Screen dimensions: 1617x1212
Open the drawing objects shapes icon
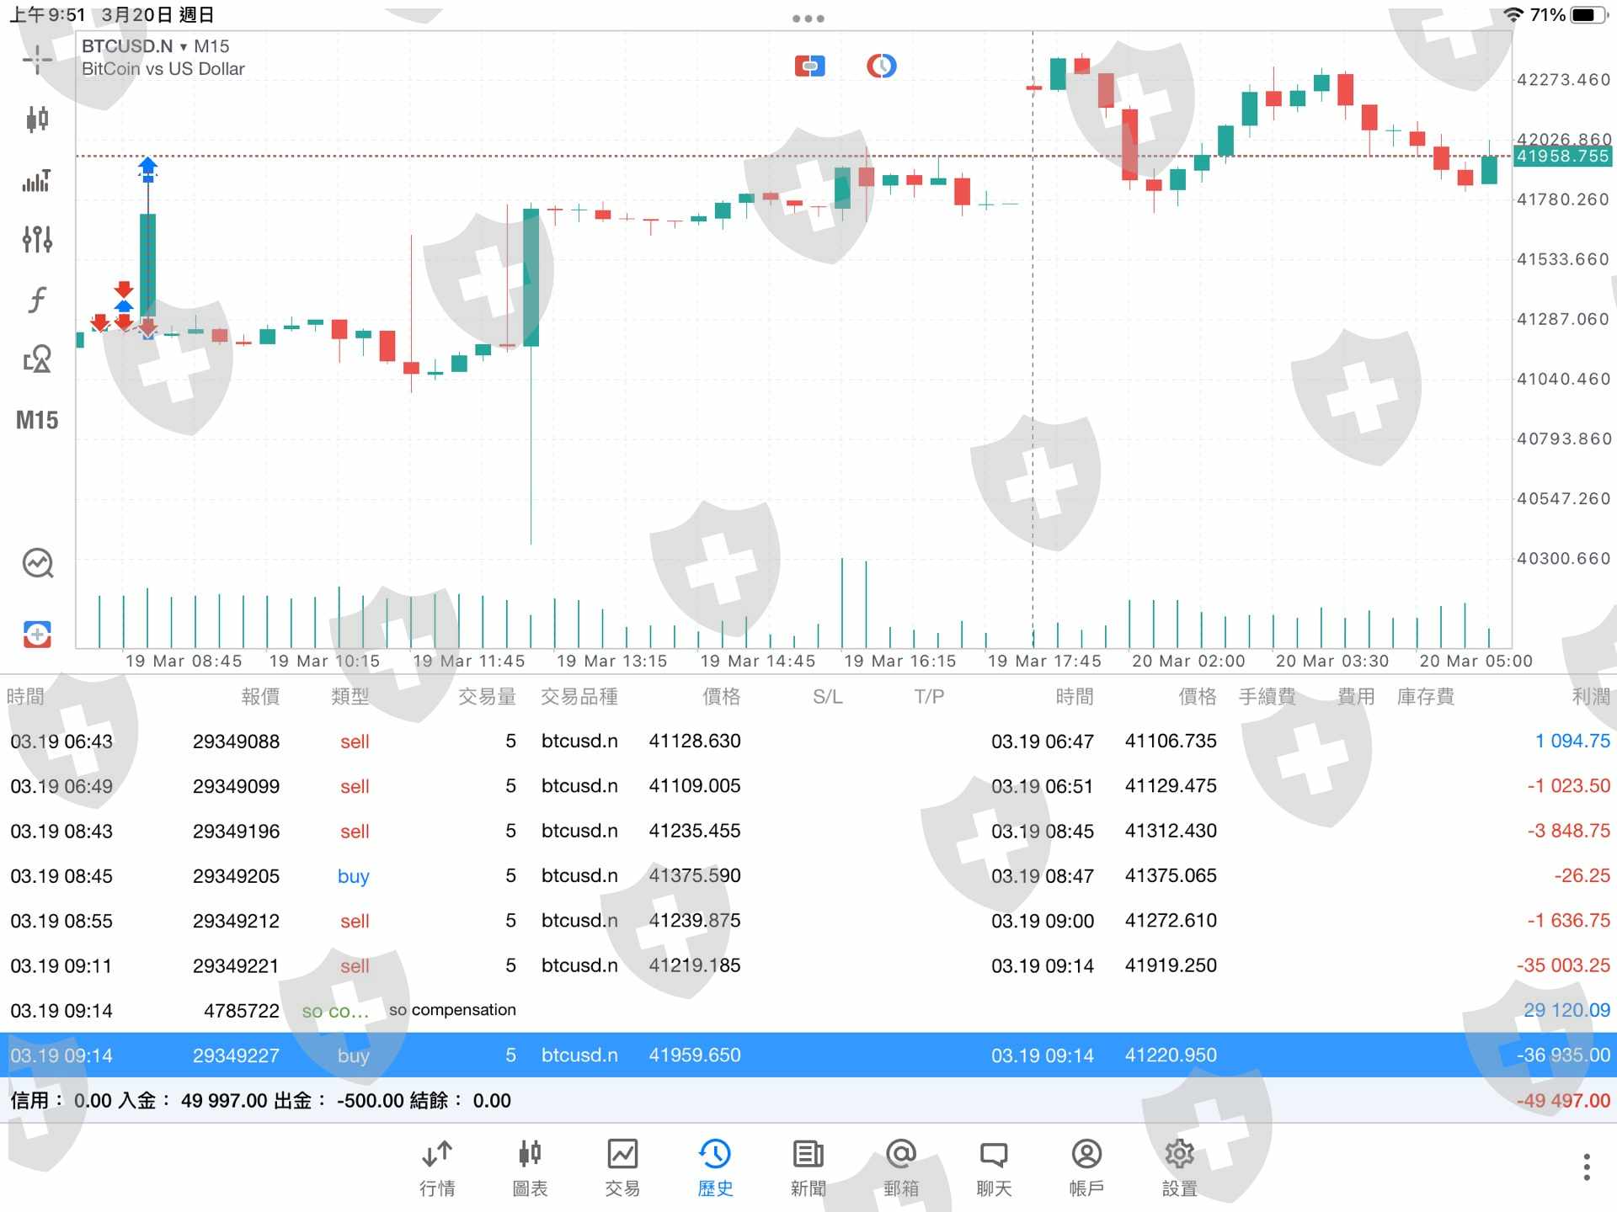(x=37, y=359)
